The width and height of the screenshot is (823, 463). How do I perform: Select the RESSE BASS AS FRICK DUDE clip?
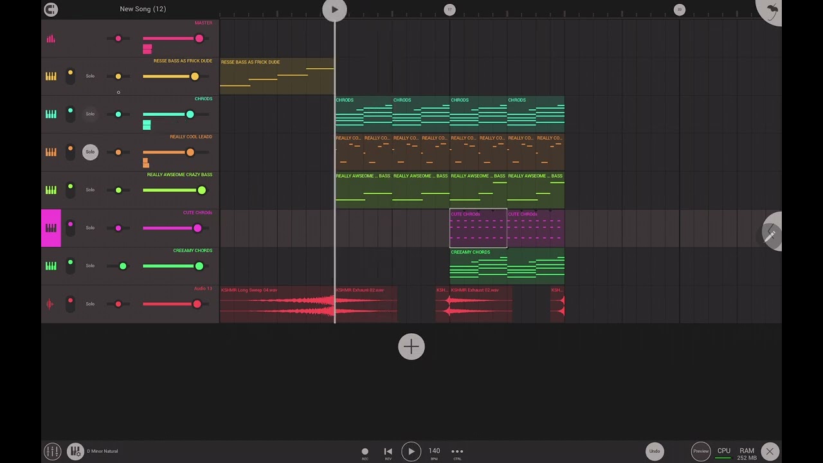click(276, 76)
